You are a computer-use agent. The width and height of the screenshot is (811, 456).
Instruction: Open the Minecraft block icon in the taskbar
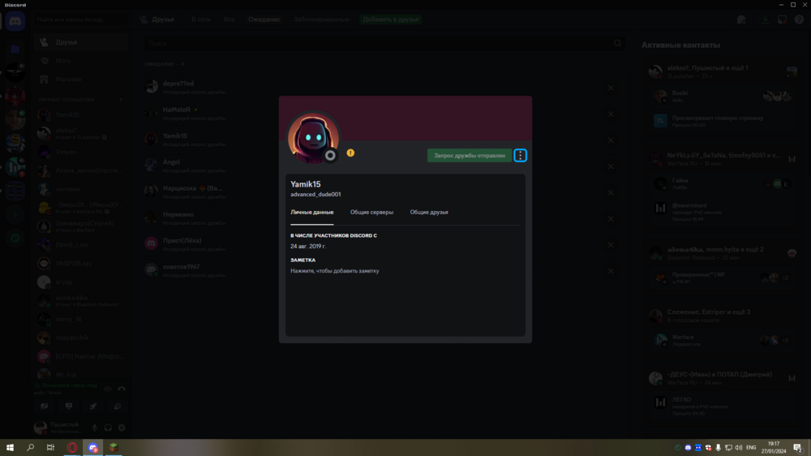pos(114,448)
